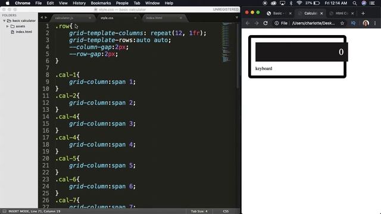Click the Sublime minimap
This screenshot has width=381, height=214.
point(227,42)
